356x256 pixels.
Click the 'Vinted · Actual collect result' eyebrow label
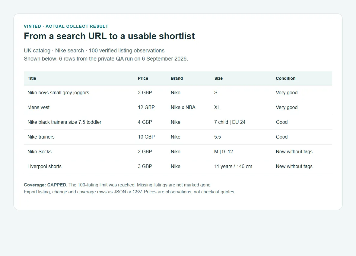tap(66, 26)
